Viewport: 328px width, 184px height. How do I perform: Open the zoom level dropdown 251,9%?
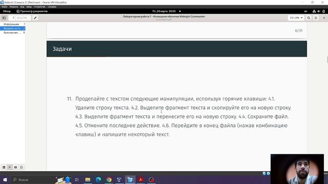(x=296, y=18)
